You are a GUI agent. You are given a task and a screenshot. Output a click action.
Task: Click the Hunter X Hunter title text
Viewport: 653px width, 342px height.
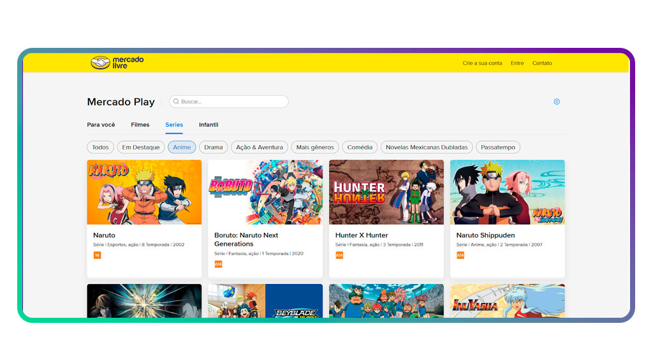[x=362, y=235]
